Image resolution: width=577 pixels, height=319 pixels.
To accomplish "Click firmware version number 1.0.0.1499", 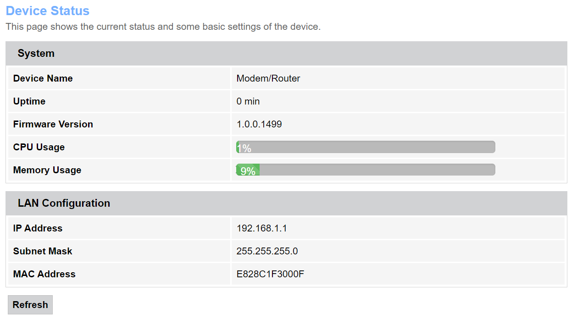I will pos(259,124).
